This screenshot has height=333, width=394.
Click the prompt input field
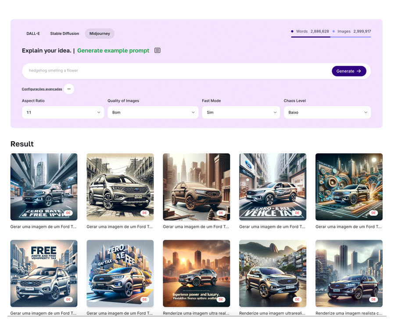click(x=176, y=71)
